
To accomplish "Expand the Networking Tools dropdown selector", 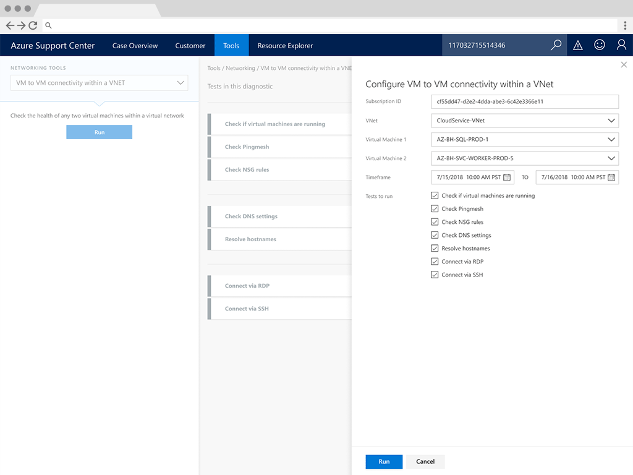I will [x=100, y=83].
